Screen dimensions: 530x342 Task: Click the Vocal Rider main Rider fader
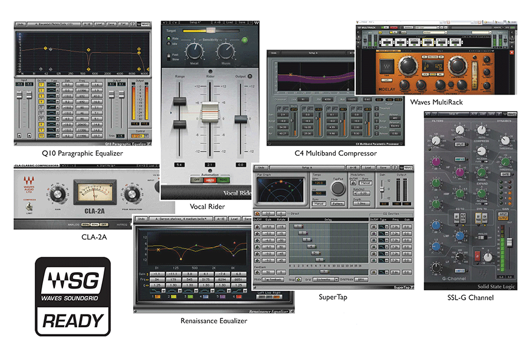point(210,112)
